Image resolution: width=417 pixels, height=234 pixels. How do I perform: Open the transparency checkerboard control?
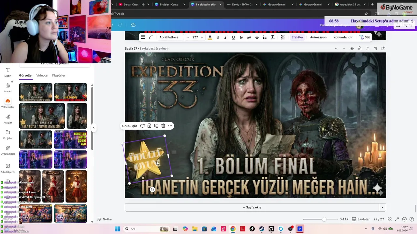pyautogui.click(x=282, y=37)
